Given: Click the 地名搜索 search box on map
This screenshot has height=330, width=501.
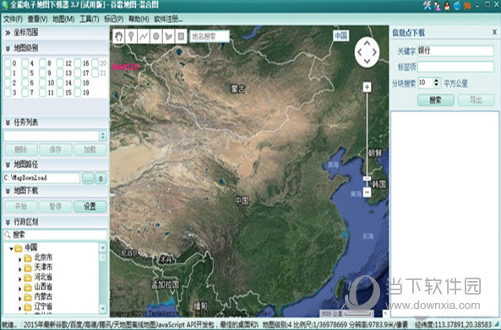Looking at the screenshot, I should click(x=210, y=36).
